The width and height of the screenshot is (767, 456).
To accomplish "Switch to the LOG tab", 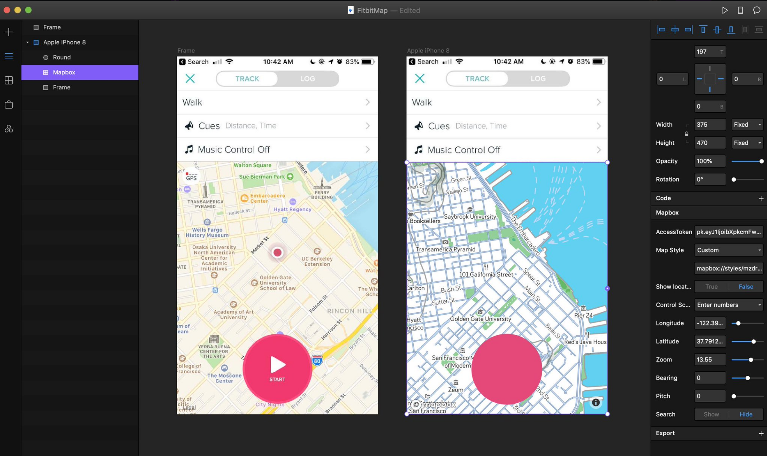I will click(x=308, y=78).
